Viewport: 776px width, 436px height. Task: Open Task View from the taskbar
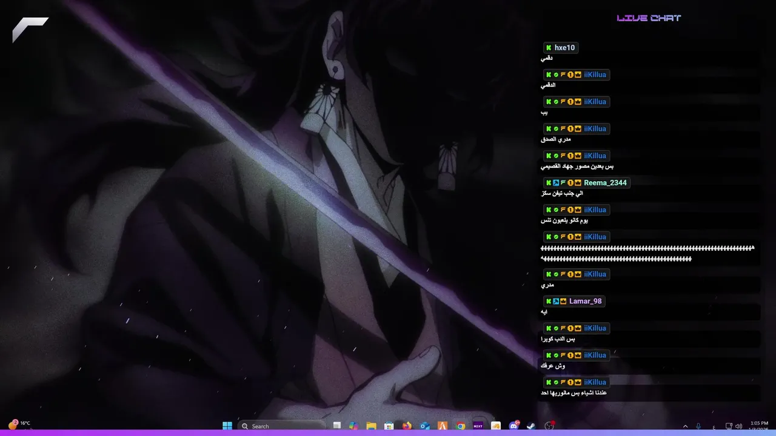(337, 426)
